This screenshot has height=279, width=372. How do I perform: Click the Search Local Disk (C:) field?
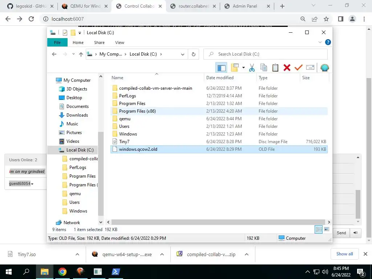(x=266, y=54)
